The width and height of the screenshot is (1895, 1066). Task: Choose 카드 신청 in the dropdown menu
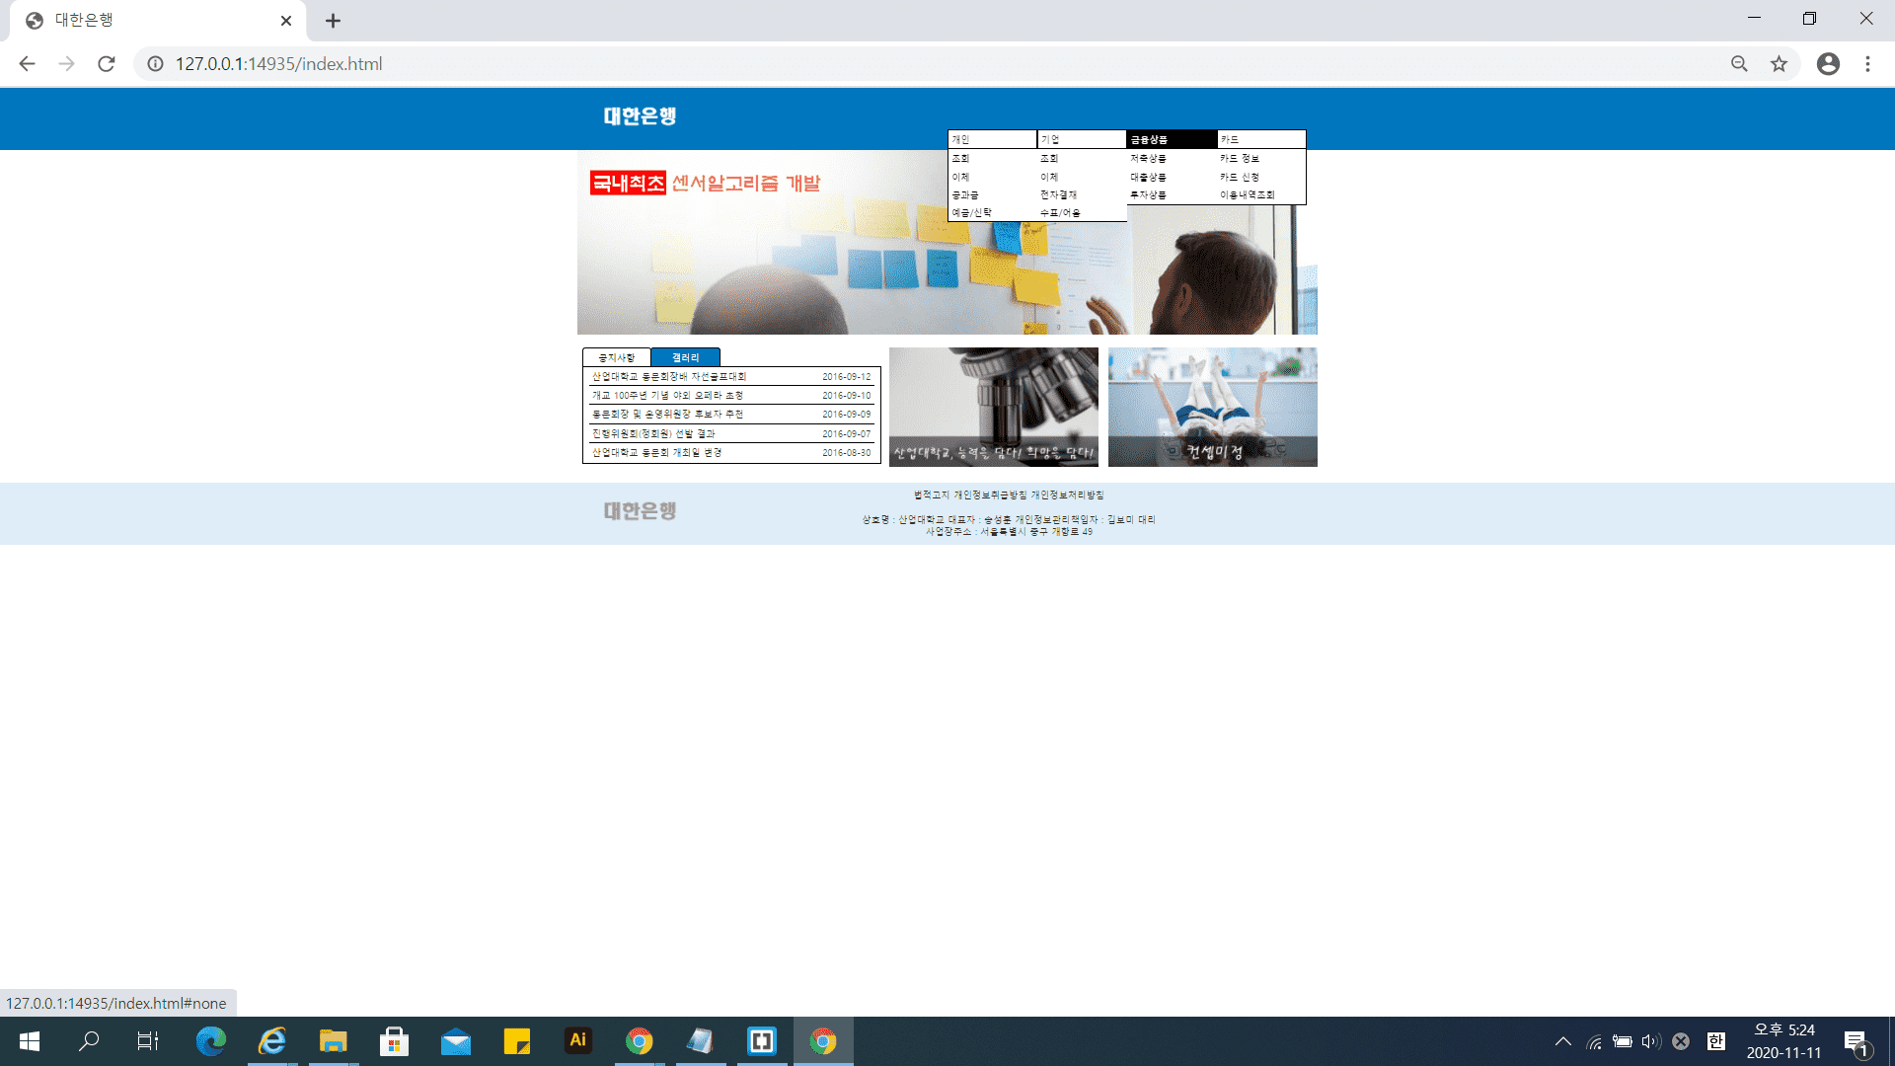click(x=1240, y=177)
